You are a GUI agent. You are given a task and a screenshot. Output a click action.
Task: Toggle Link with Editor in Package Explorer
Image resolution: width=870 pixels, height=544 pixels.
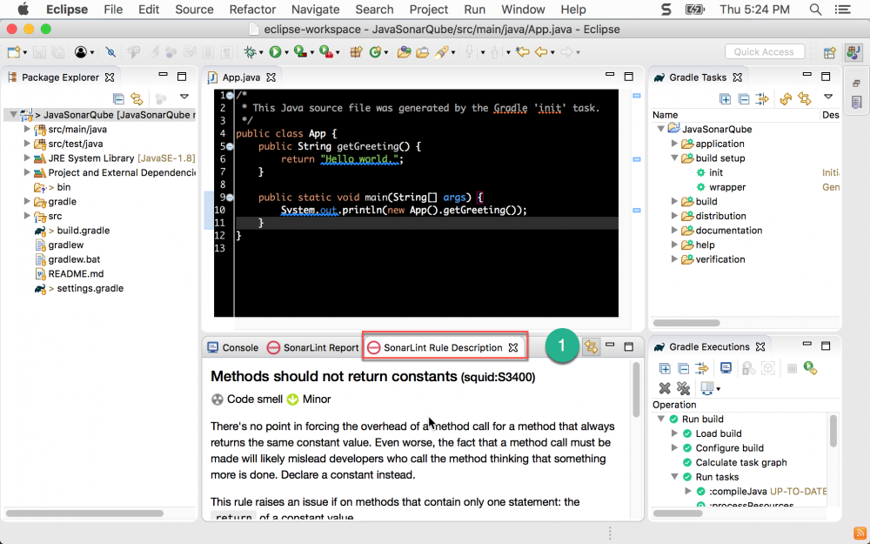click(x=137, y=99)
